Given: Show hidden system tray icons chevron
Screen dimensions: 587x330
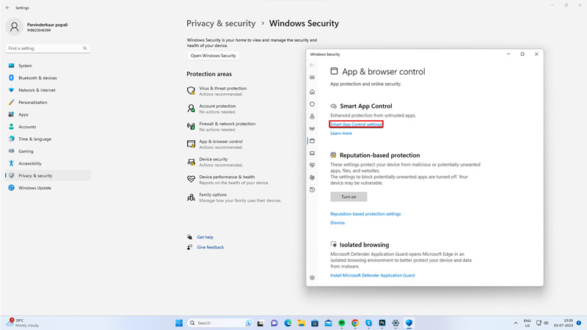Looking at the screenshot, I should tap(516, 323).
